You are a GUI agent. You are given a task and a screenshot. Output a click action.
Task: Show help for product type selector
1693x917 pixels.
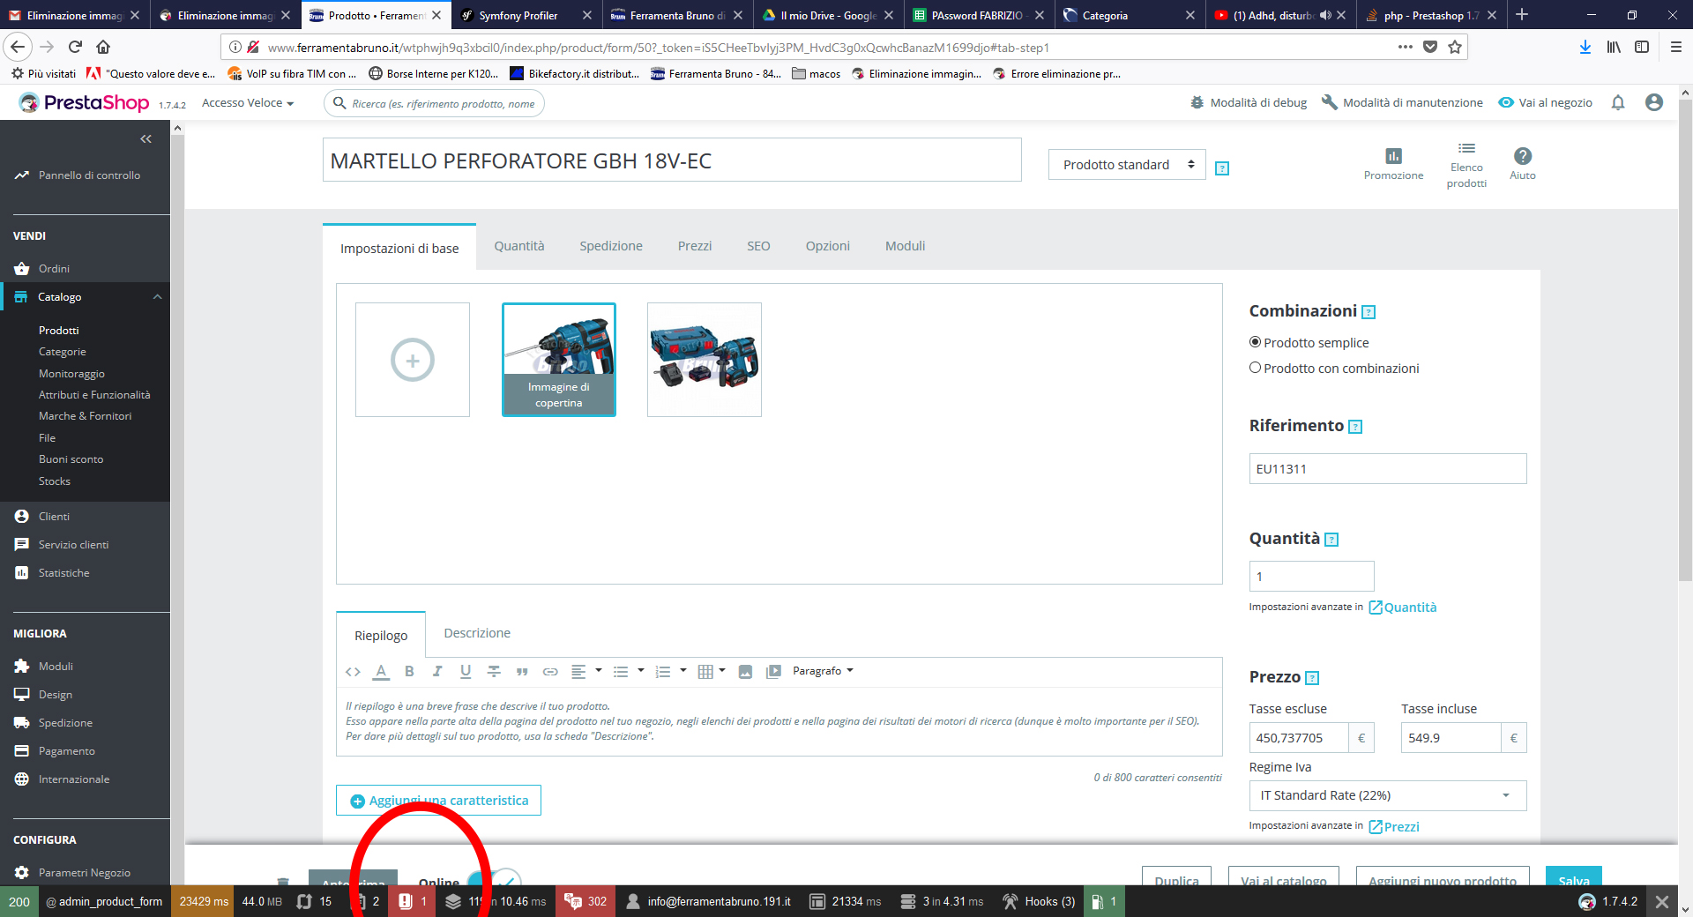(x=1222, y=168)
